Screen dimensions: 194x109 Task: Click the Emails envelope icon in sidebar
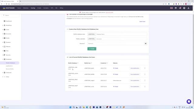(5, 38)
